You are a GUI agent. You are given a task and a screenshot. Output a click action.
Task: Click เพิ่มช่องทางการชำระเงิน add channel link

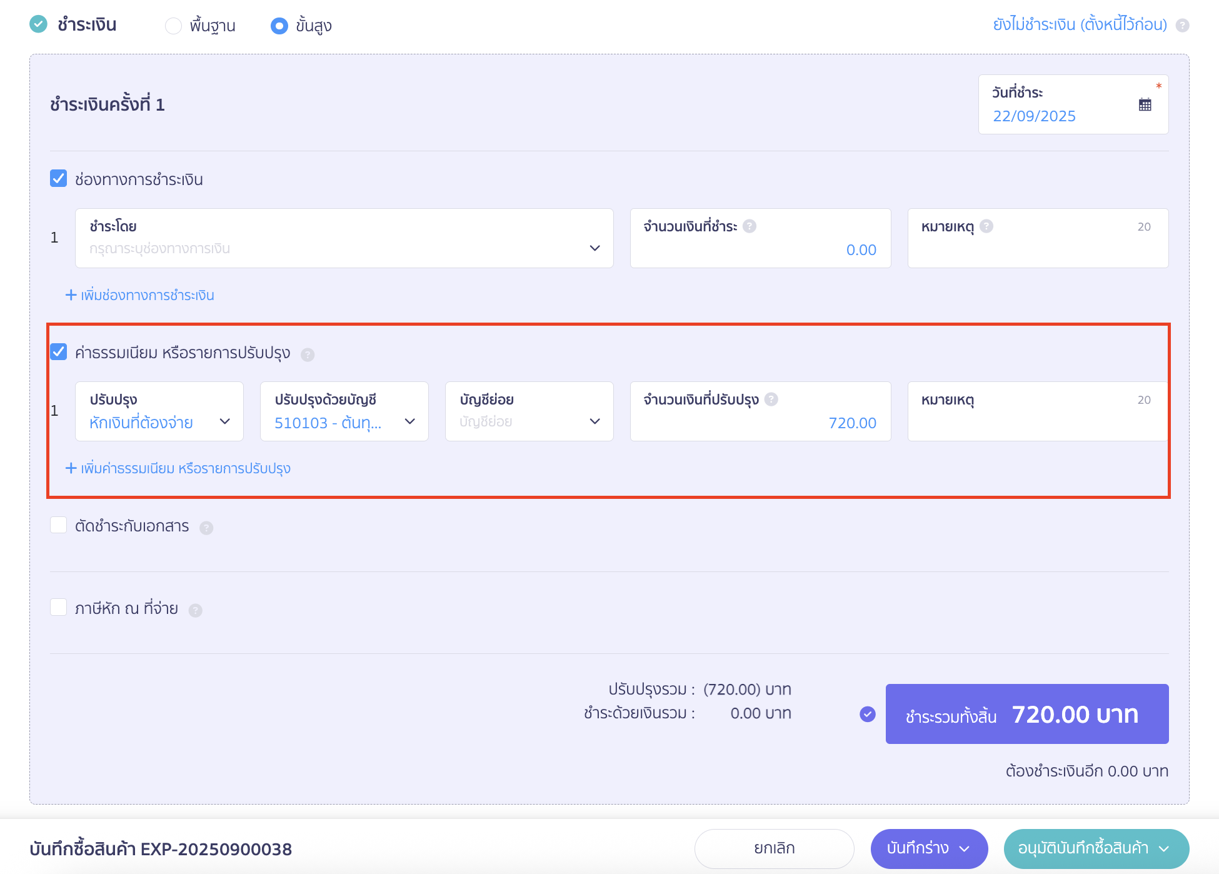point(141,295)
